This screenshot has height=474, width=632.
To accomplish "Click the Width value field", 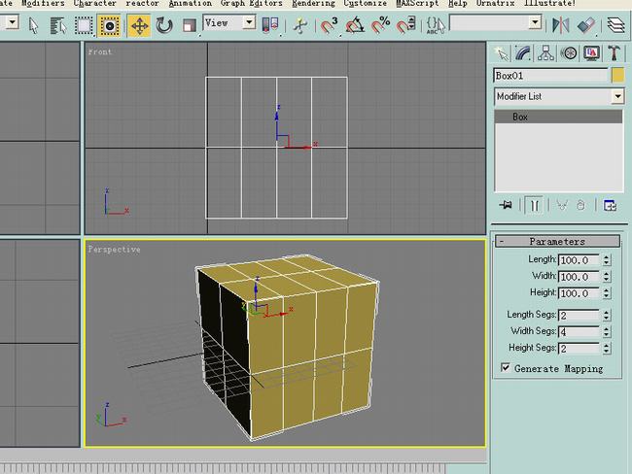I will click(x=579, y=277).
